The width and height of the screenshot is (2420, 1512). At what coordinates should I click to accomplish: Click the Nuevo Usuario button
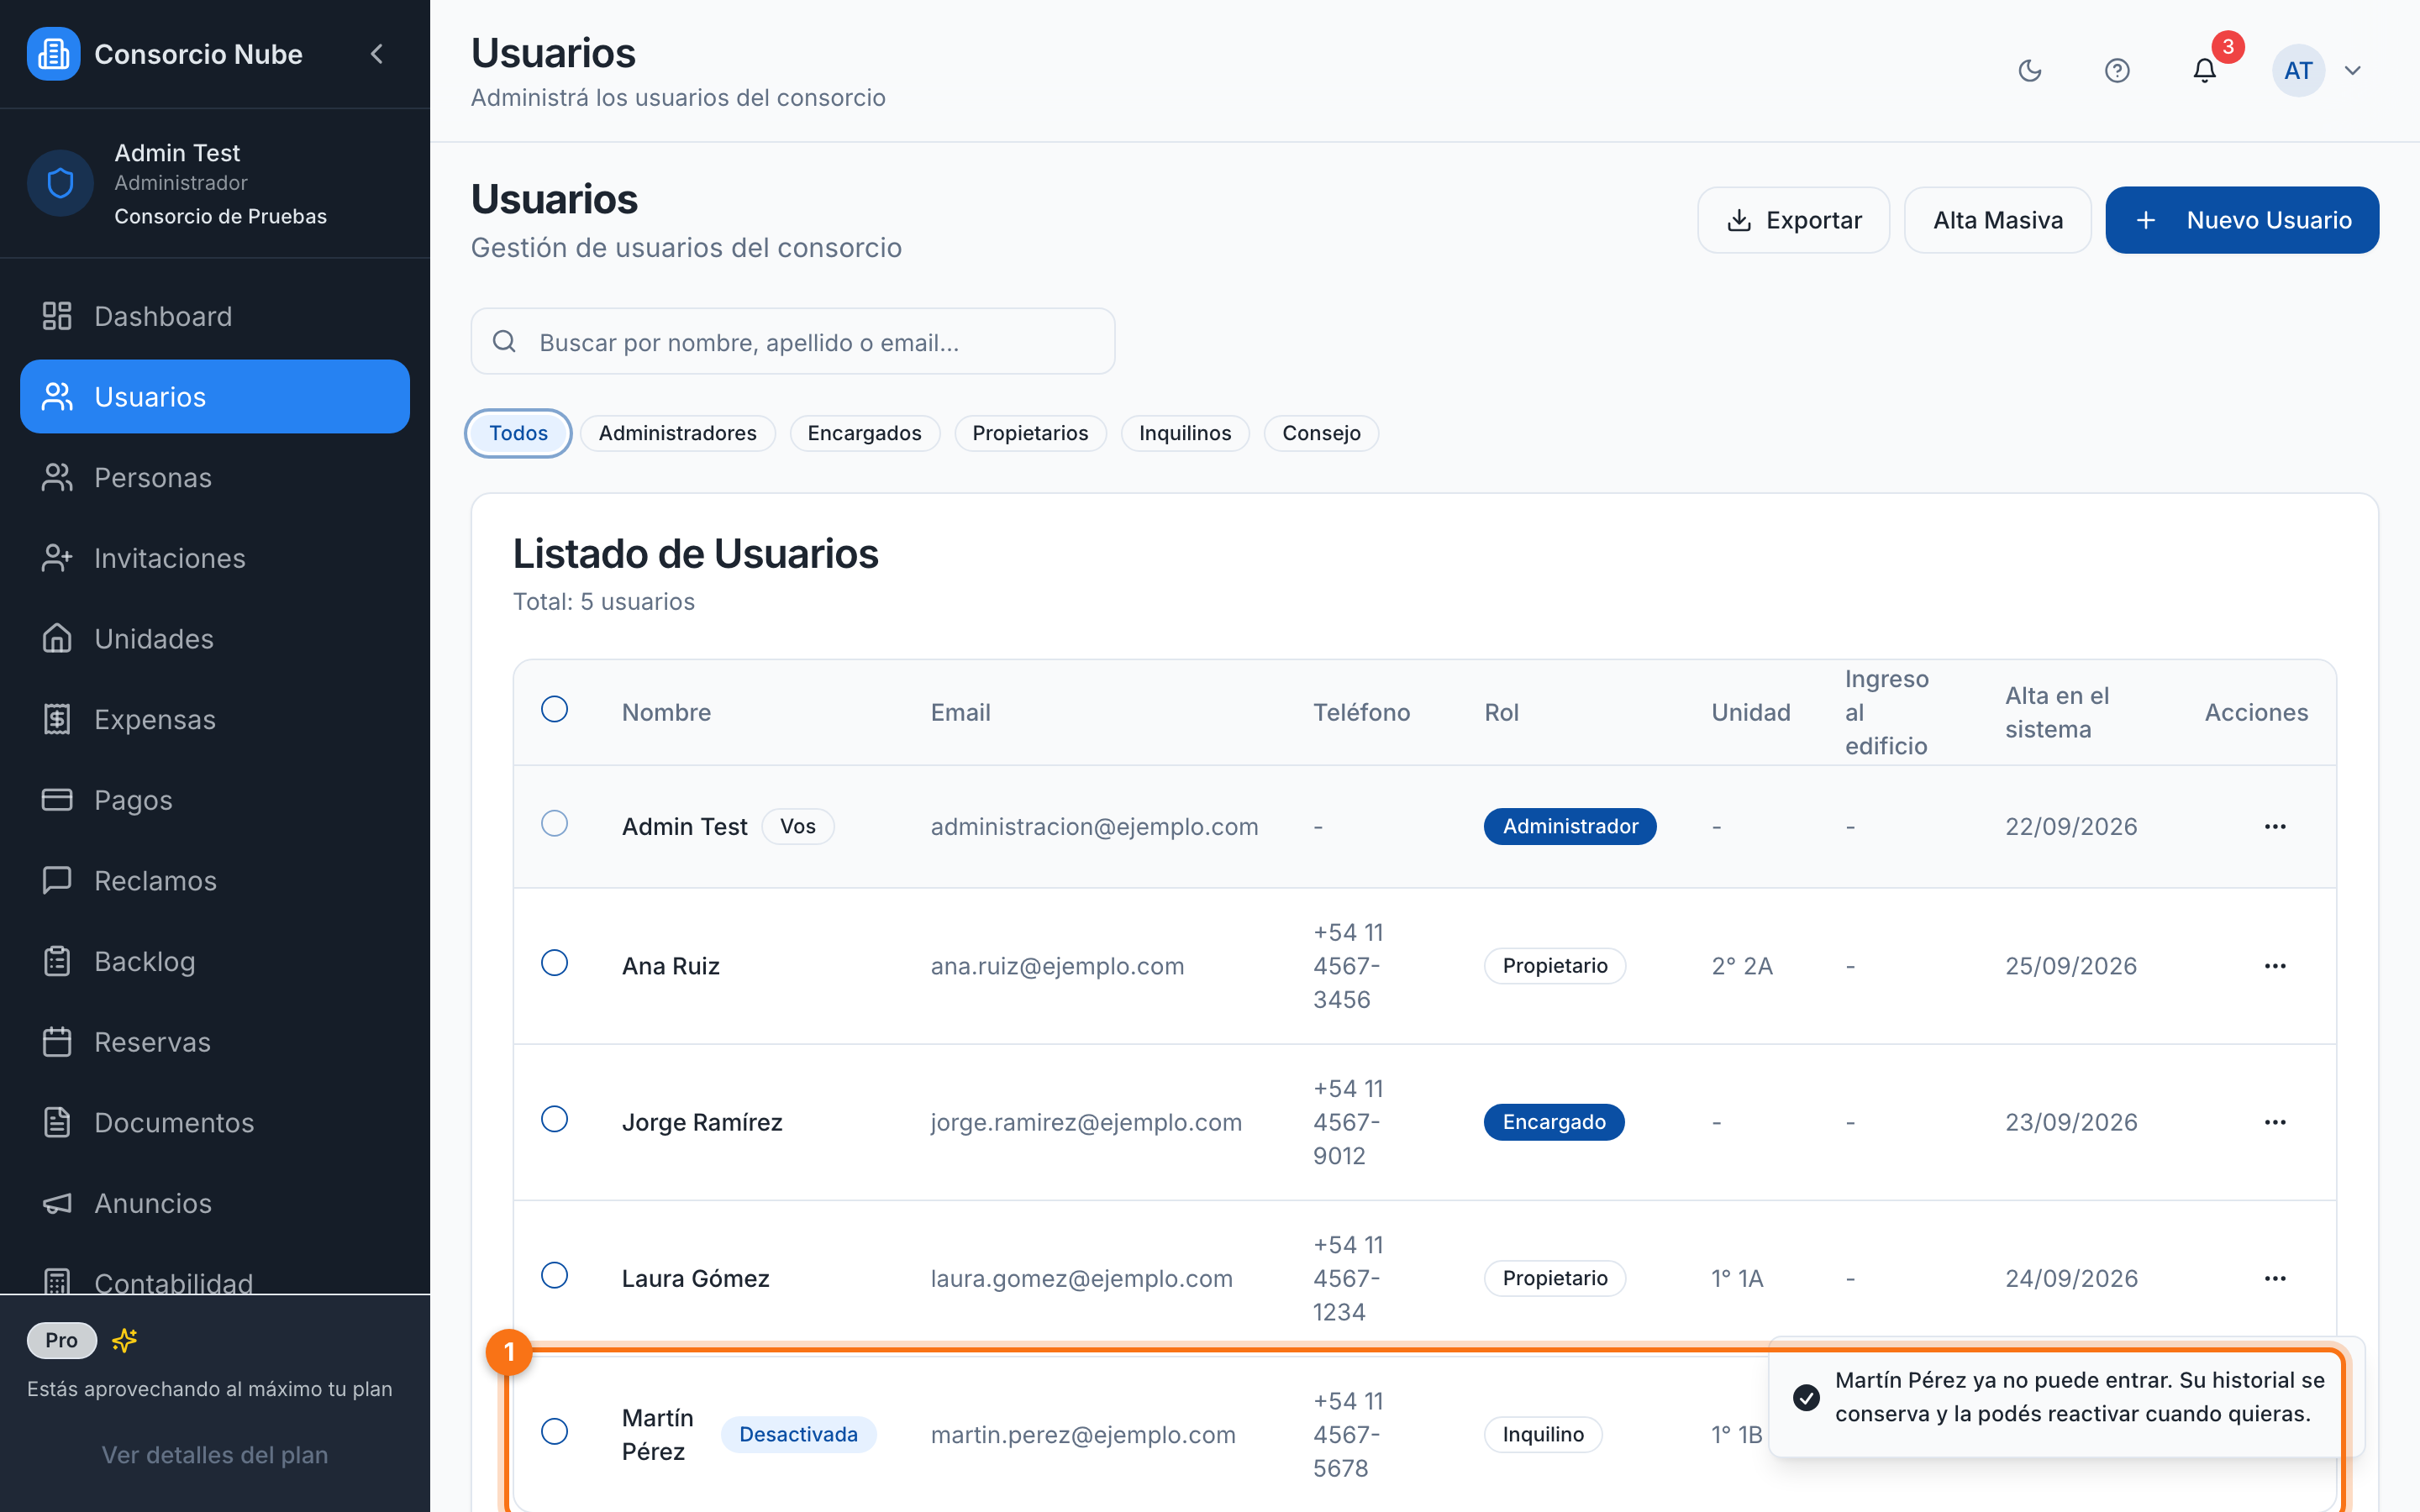tap(2242, 220)
